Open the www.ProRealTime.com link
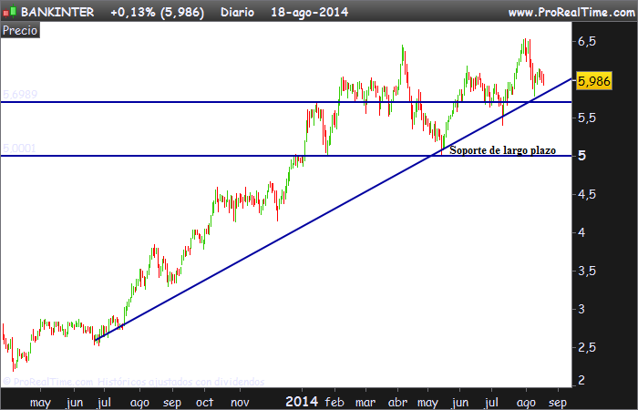Image resolution: width=638 pixels, height=410 pixels. pyautogui.click(x=571, y=13)
